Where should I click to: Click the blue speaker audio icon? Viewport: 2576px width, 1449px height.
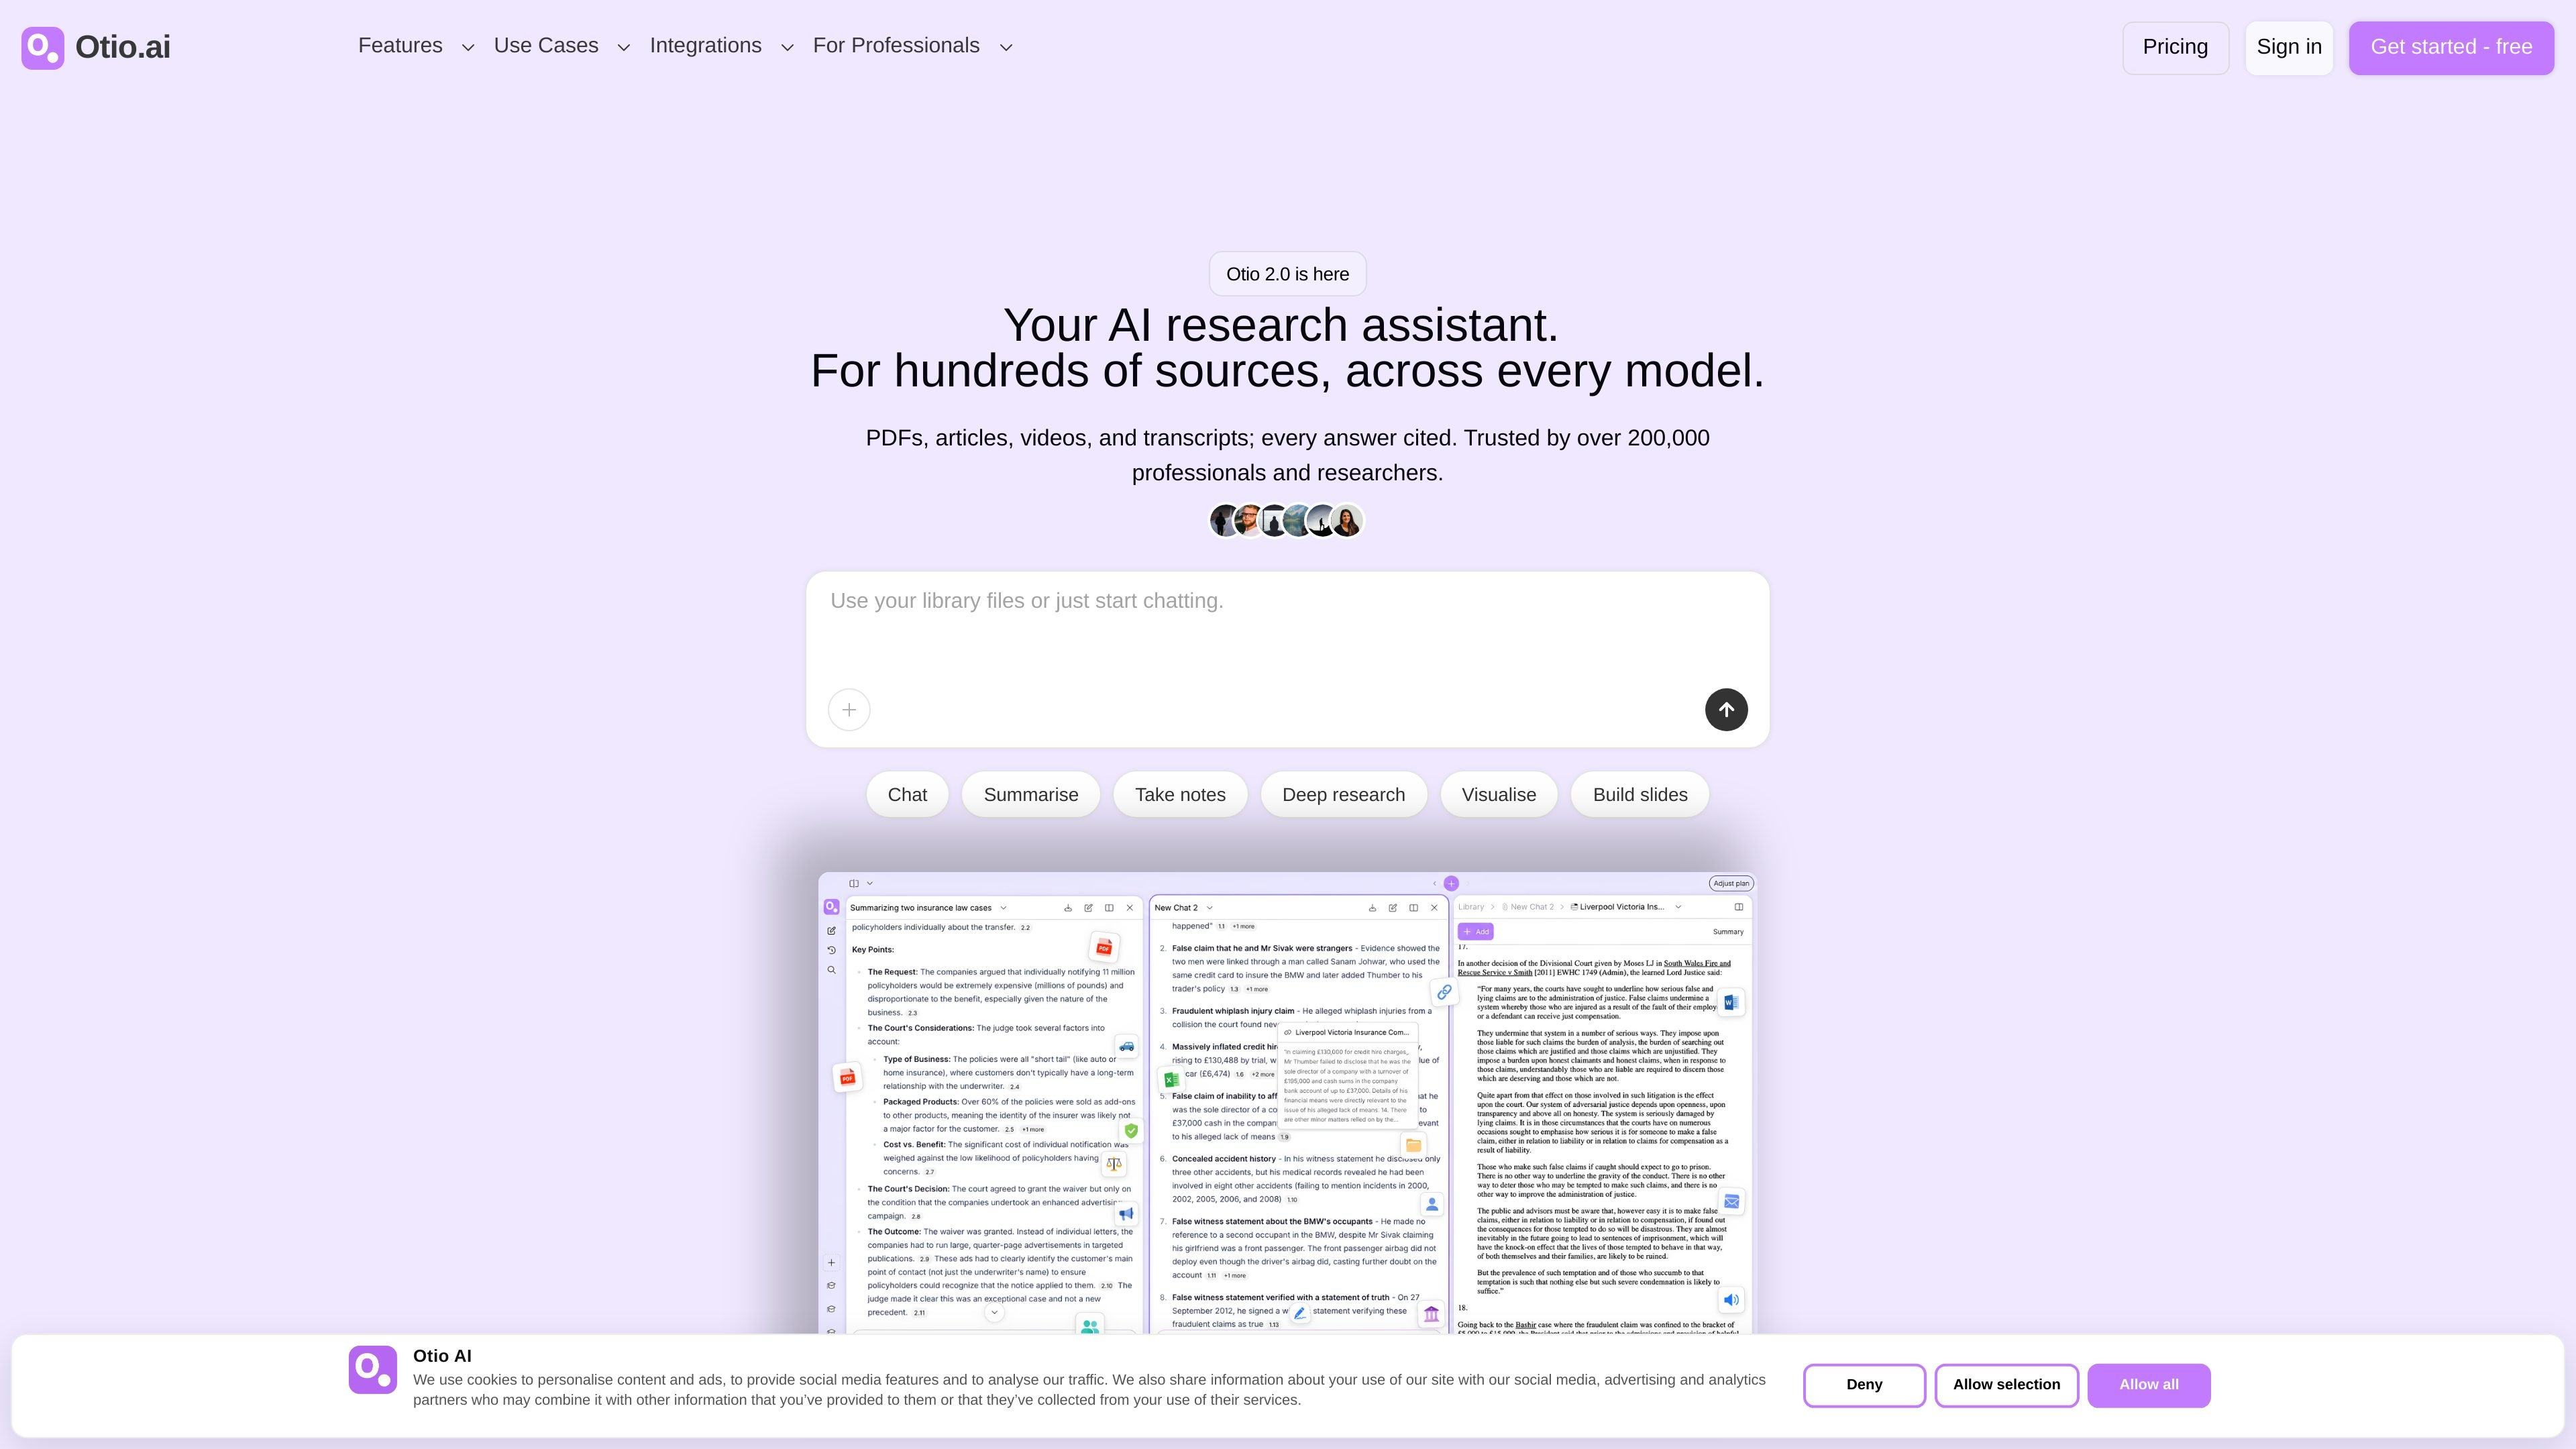point(1731,1300)
